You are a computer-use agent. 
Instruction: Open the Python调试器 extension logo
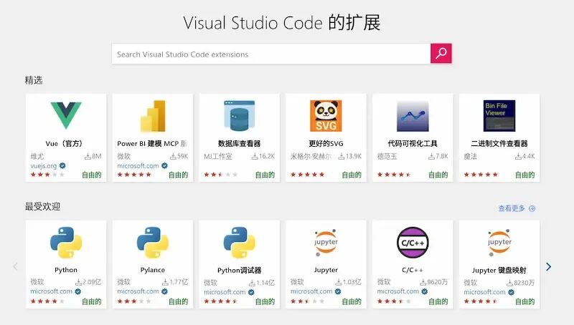coord(239,243)
